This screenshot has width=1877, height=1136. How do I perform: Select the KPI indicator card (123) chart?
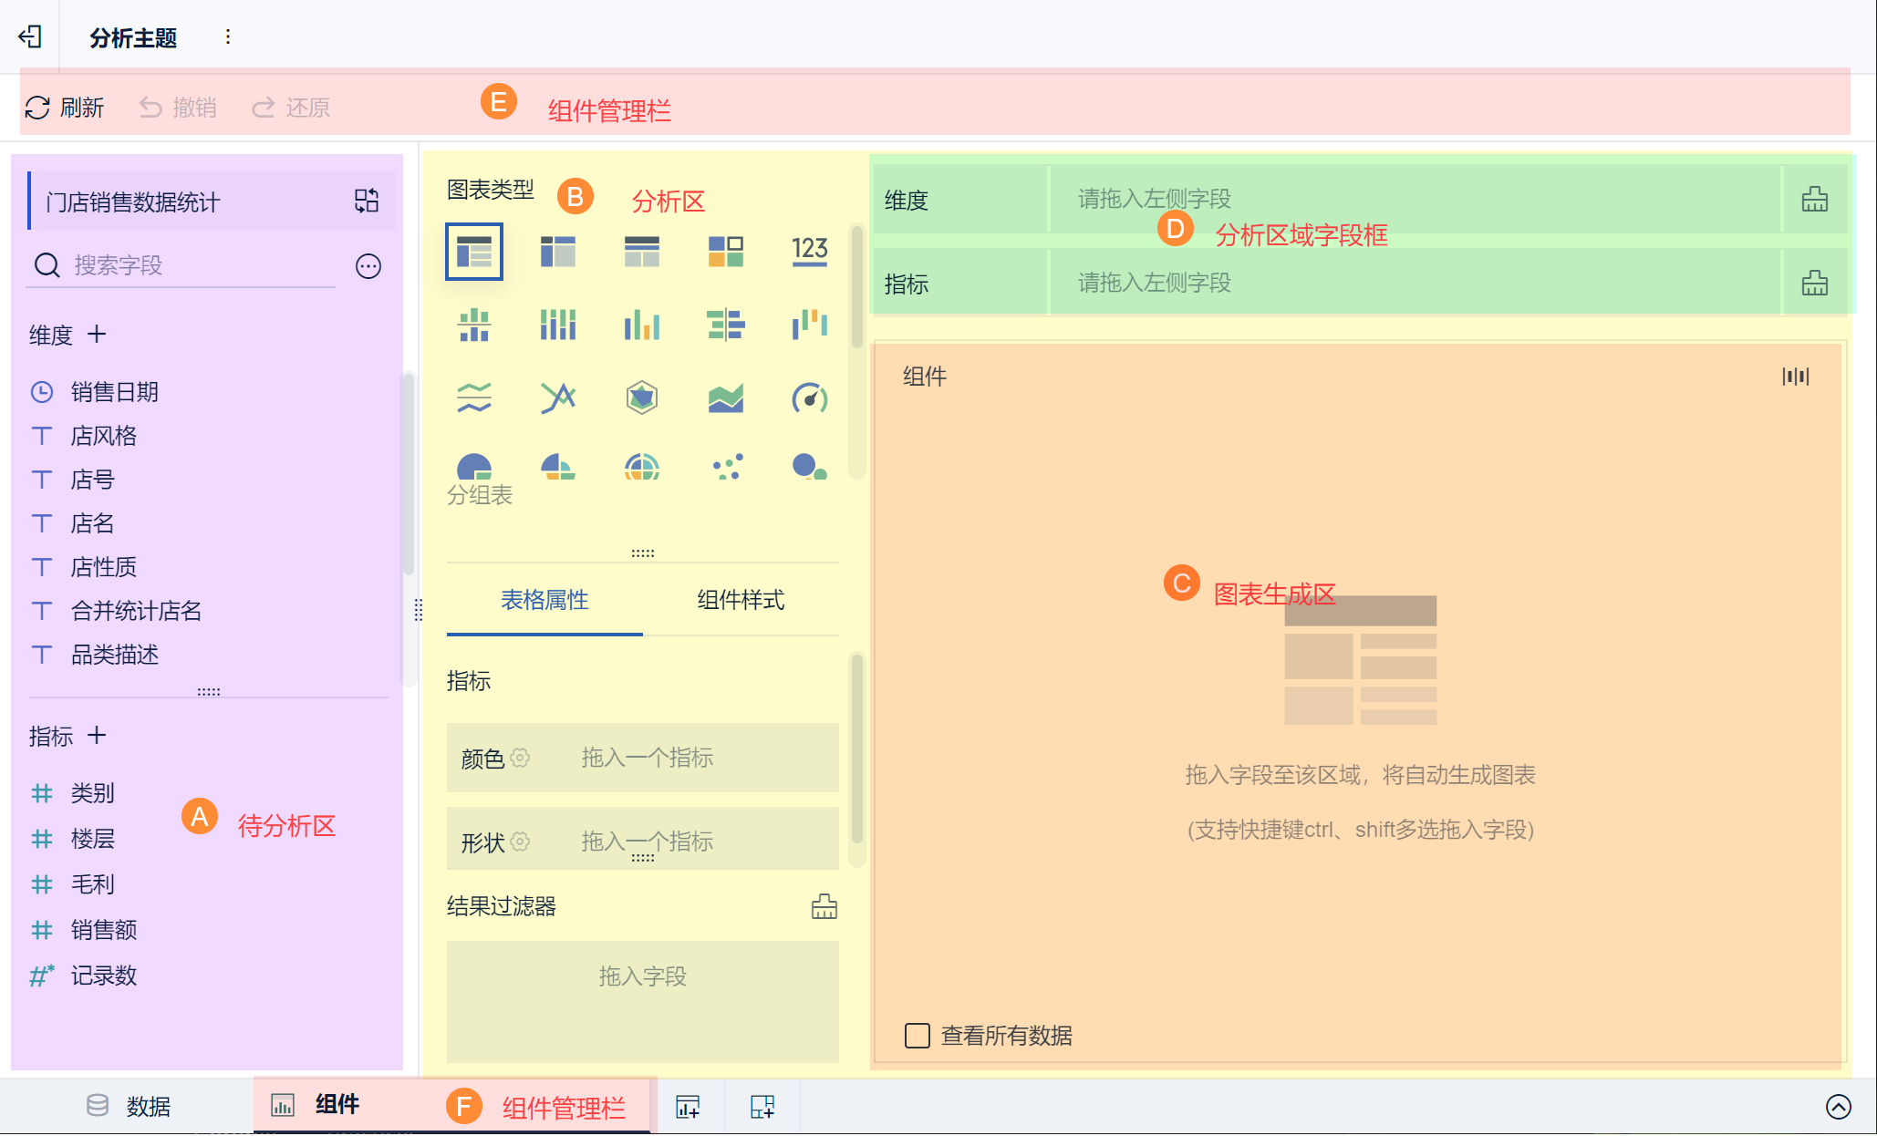pyautogui.click(x=809, y=250)
